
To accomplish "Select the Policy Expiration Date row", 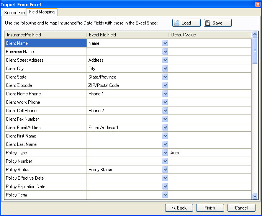I will 46,186.
